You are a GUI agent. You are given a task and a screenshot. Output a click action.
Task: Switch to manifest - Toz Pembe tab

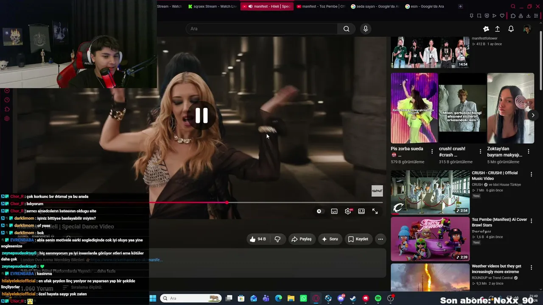tap(321, 6)
